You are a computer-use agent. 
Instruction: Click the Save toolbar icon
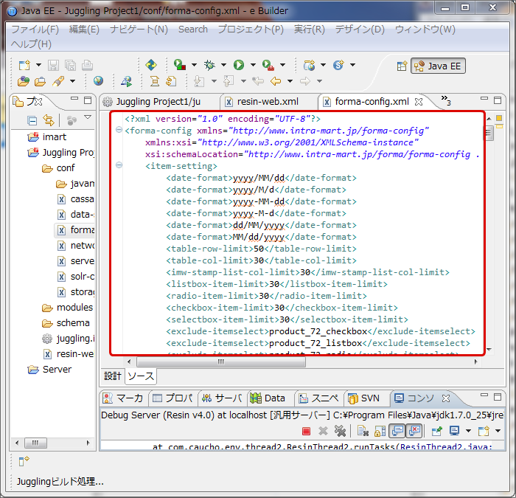[53, 65]
